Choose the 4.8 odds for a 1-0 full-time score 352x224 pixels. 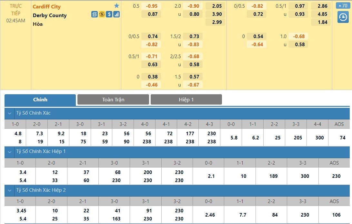[18, 134]
